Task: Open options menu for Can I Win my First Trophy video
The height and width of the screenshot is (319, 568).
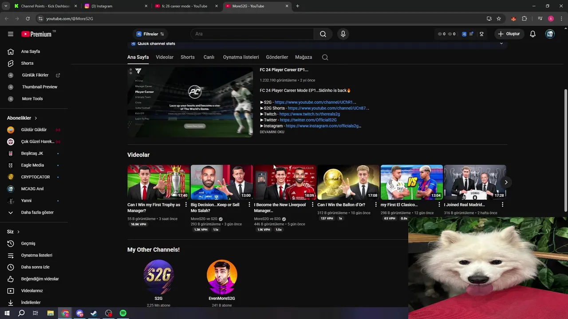Action: point(186,205)
